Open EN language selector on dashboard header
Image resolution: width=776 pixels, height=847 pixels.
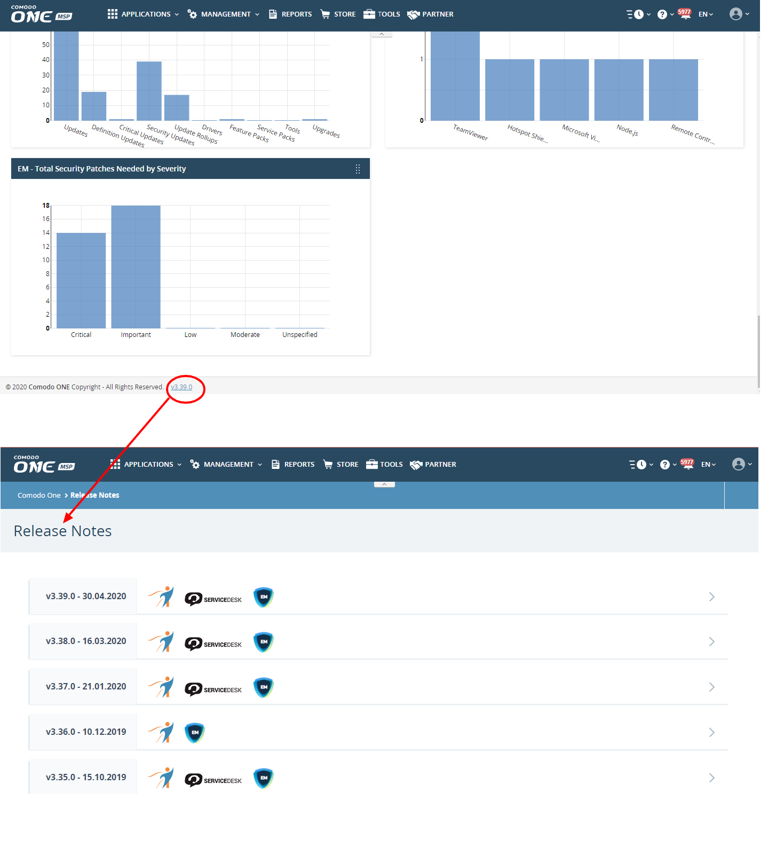click(x=706, y=14)
